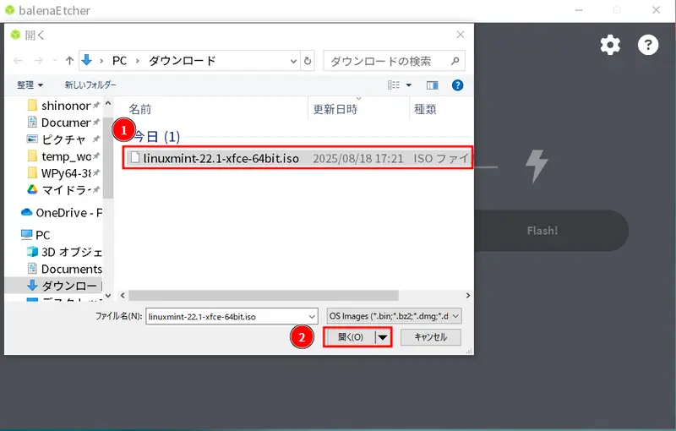Click horizontal scrollbar left arrow

click(x=123, y=295)
